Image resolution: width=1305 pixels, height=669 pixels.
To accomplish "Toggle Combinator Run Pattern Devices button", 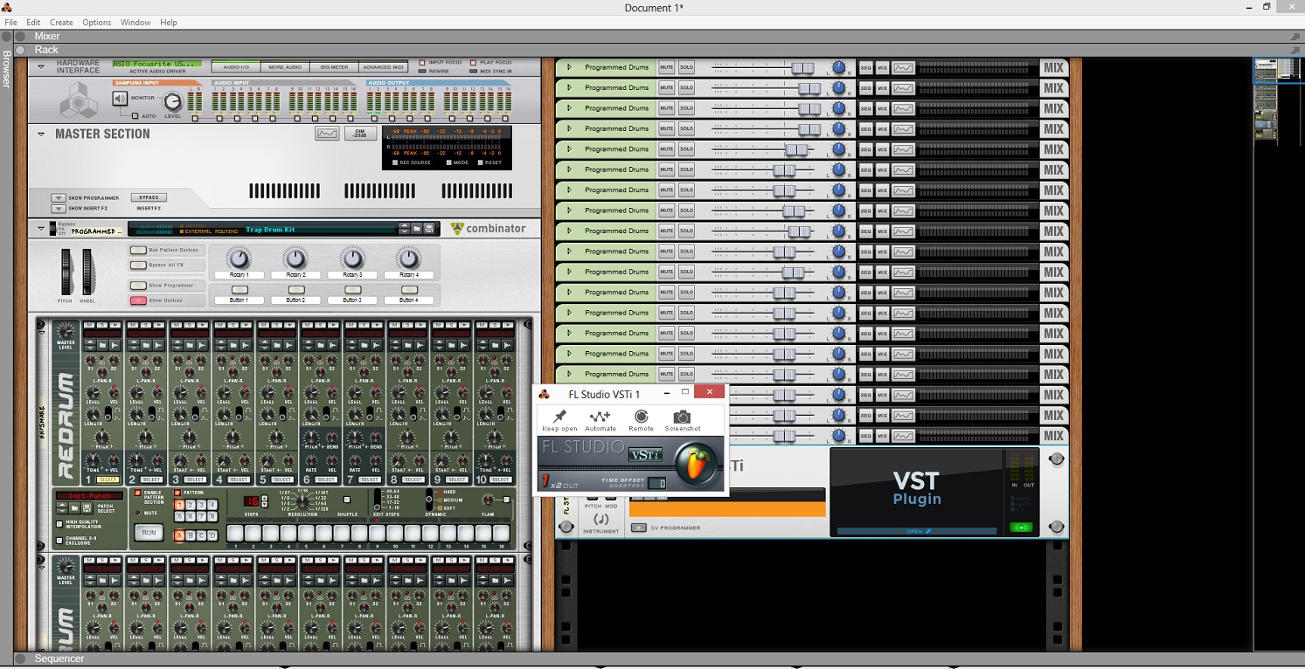I will [x=138, y=250].
